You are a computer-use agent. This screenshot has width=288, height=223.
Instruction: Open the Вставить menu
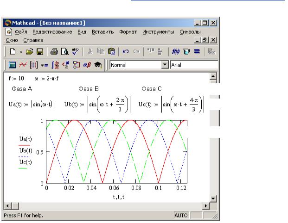tap(102, 32)
